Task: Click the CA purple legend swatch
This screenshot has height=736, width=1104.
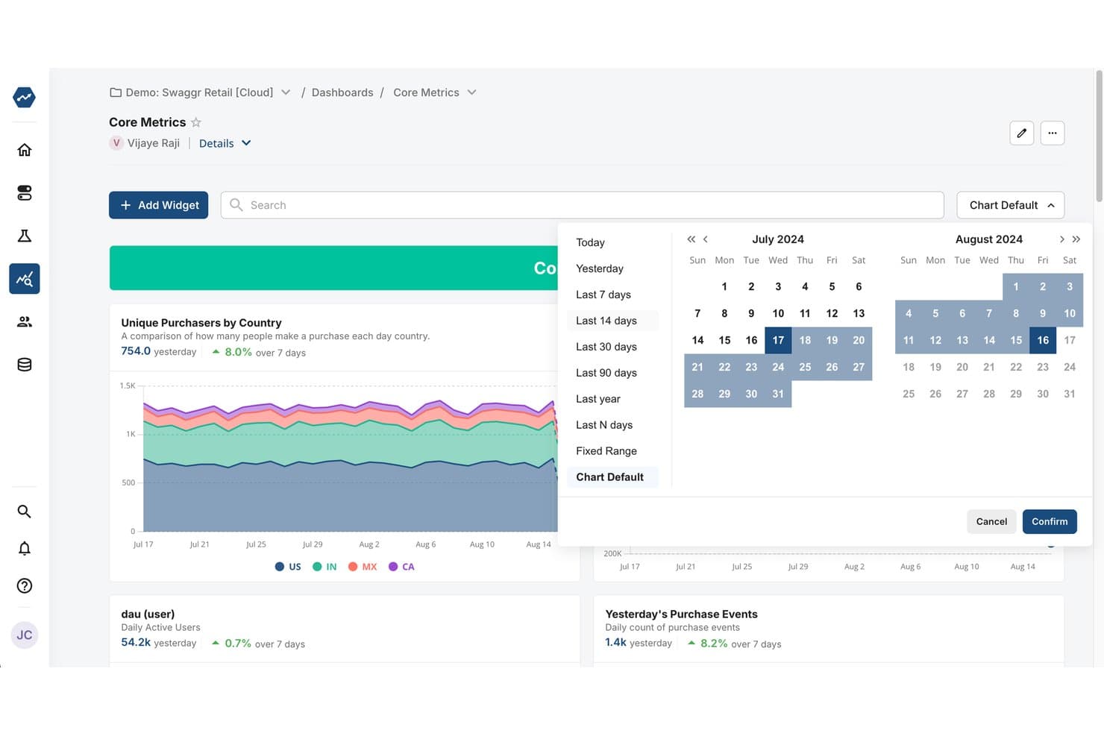Action: click(x=393, y=567)
